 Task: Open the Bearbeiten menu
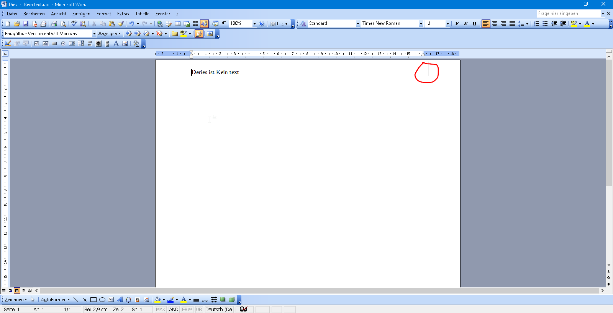coord(34,14)
